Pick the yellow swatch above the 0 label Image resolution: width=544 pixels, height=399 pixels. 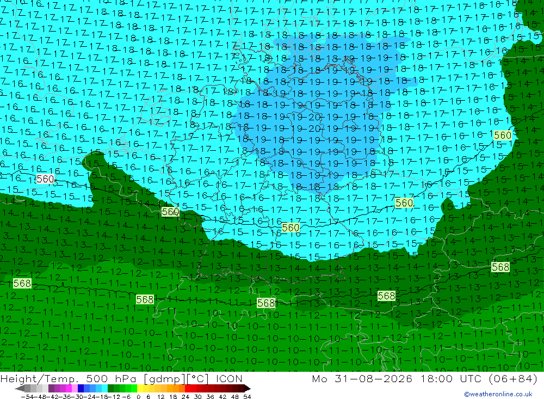[x=140, y=389]
